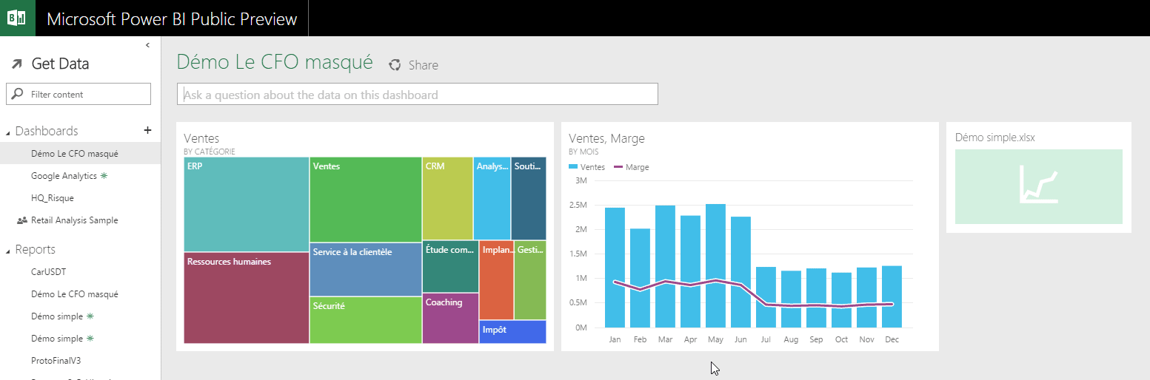Collapse the Reports section
The image size is (1150, 380).
tap(8, 251)
